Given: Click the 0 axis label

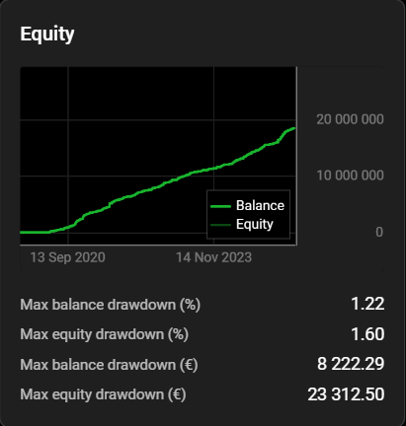Looking at the screenshot, I should (x=379, y=232).
